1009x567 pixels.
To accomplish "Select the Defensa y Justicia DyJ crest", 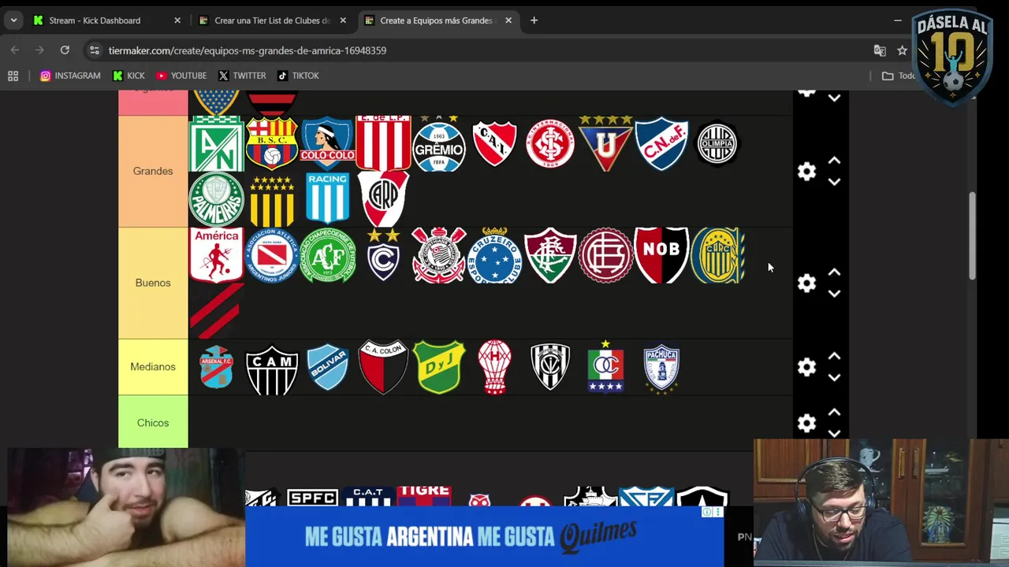I will point(439,367).
